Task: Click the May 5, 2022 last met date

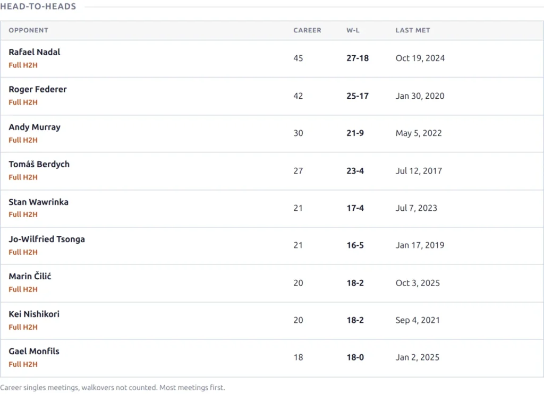Action: pos(419,133)
